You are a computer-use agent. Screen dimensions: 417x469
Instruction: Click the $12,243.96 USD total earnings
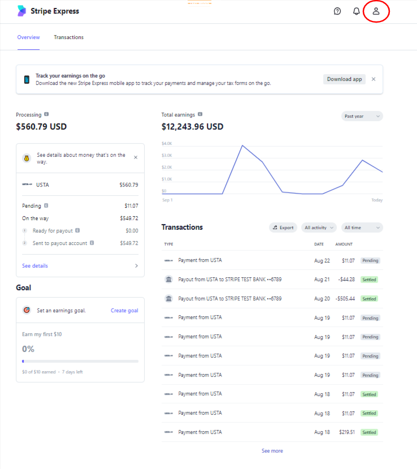[192, 127]
